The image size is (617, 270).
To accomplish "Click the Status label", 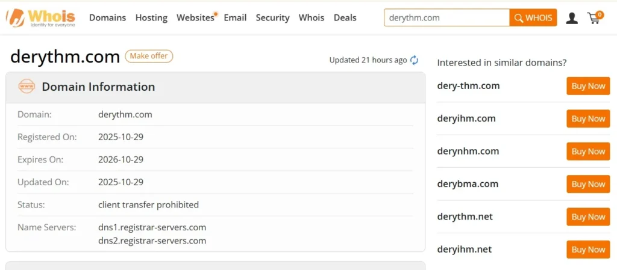I will click(x=31, y=205).
